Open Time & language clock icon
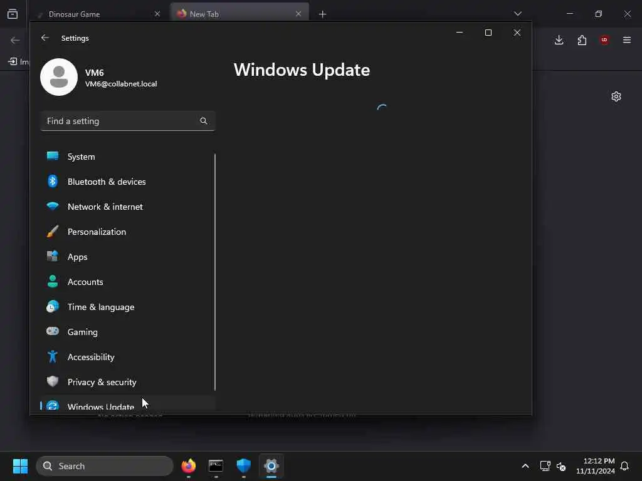 (x=53, y=306)
